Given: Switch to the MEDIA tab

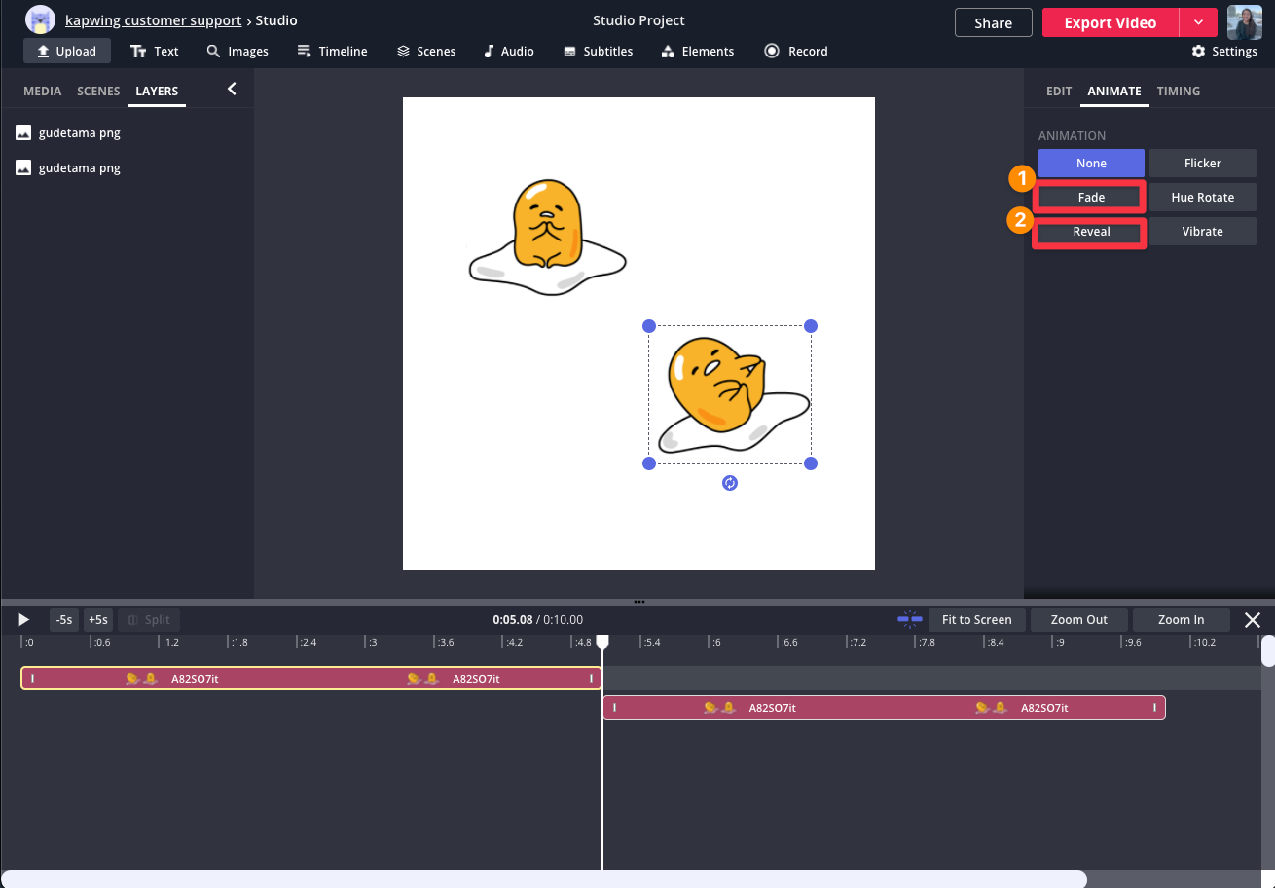Looking at the screenshot, I should coord(42,91).
